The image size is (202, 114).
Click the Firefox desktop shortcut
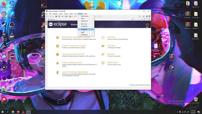click(x=4, y=4)
